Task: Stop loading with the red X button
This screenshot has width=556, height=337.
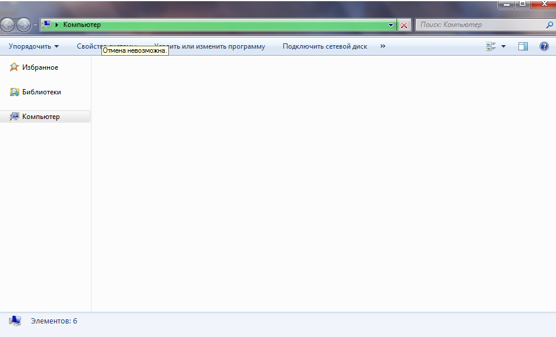Action: click(404, 25)
